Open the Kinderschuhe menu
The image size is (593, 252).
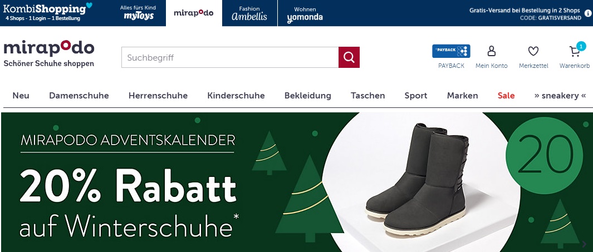click(x=236, y=96)
